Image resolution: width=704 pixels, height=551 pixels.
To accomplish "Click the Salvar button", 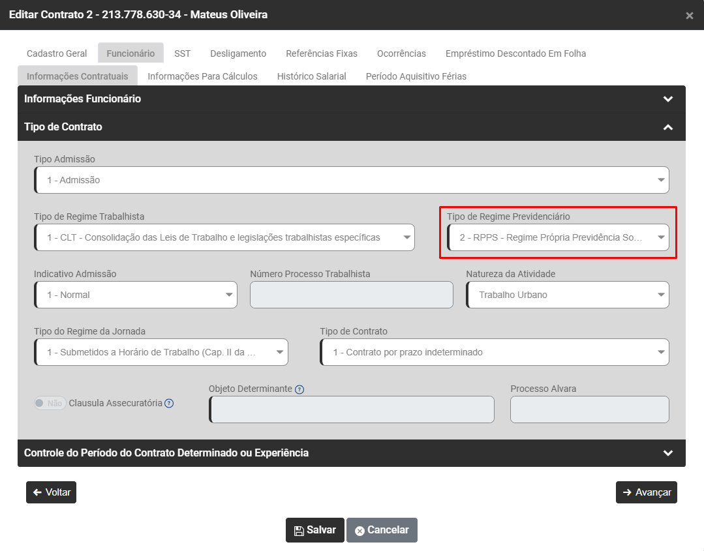I will click(x=314, y=530).
